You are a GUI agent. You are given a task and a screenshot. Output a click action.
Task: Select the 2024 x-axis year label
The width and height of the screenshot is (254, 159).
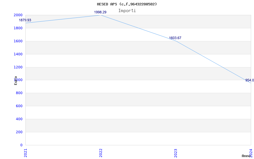point(251,153)
